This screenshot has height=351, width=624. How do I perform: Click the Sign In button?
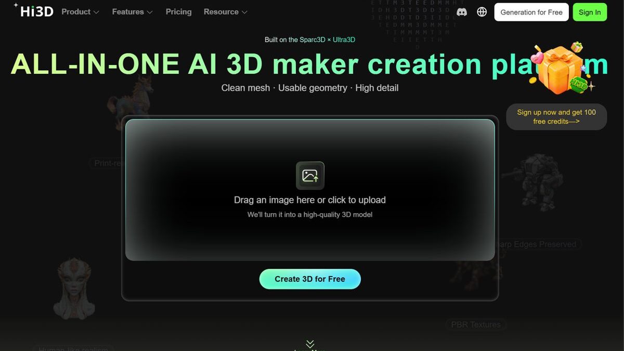[x=590, y=12]
